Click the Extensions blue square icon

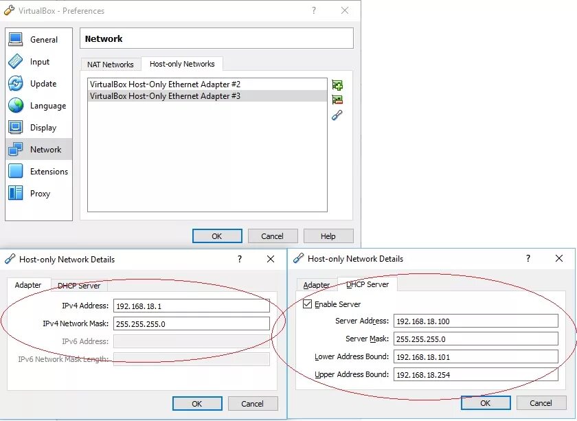click(15, 171)
